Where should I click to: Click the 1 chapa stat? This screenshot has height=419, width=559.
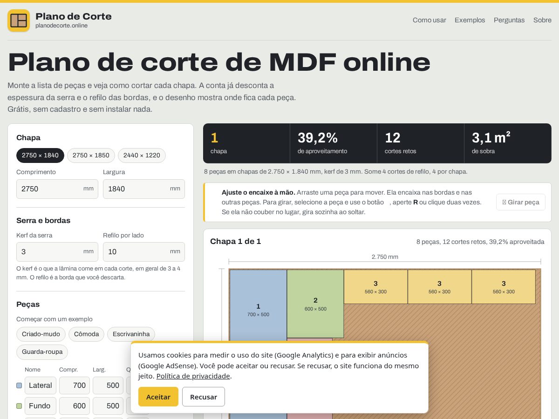click(x=246, y=143)
